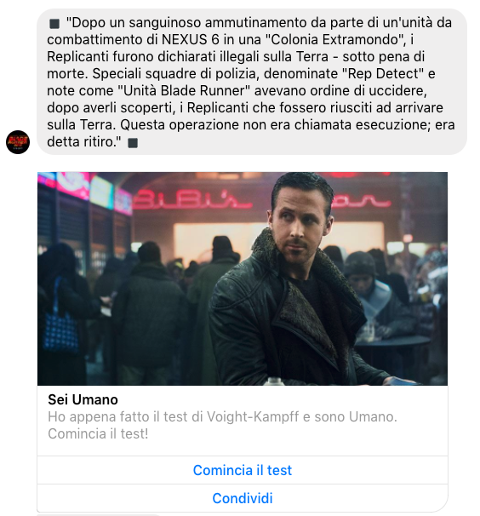Select the Sei Umano card title

pyautogui.click(x=83, y=399)
